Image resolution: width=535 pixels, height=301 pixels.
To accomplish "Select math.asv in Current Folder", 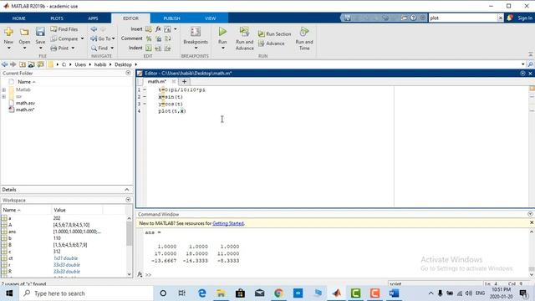I will 25,103.
